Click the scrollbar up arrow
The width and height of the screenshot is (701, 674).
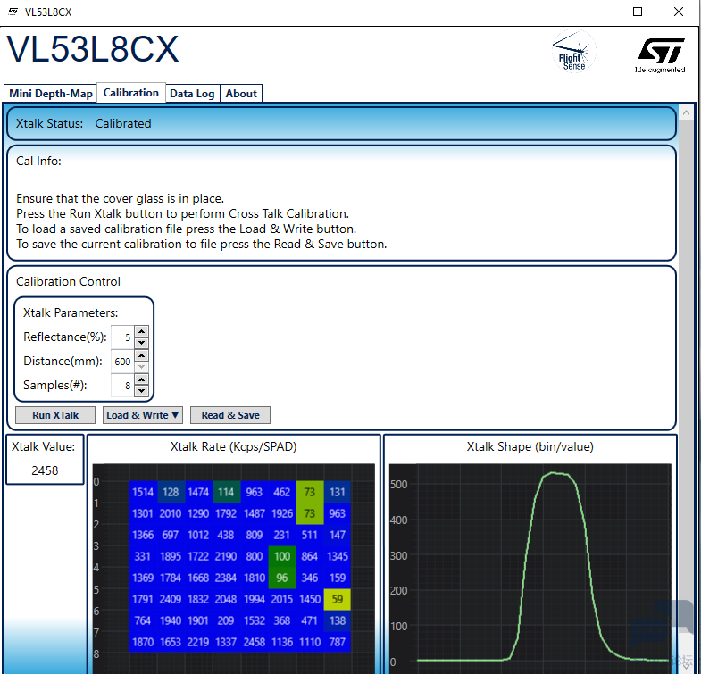click(686, 113)
